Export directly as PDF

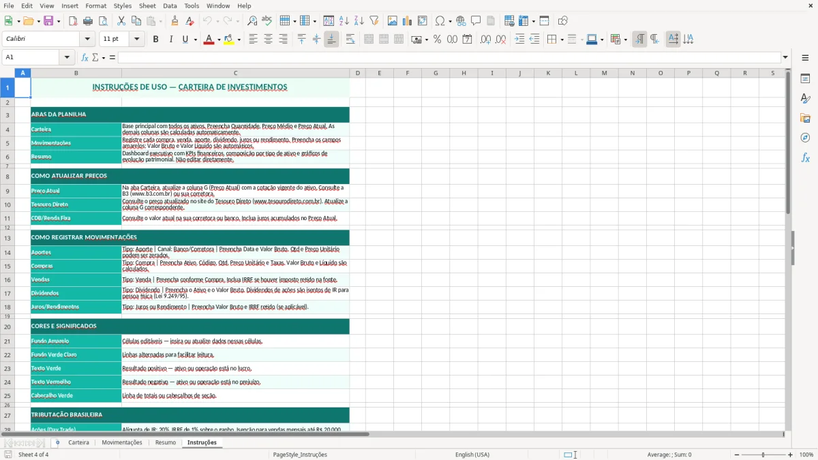point(73,21)
